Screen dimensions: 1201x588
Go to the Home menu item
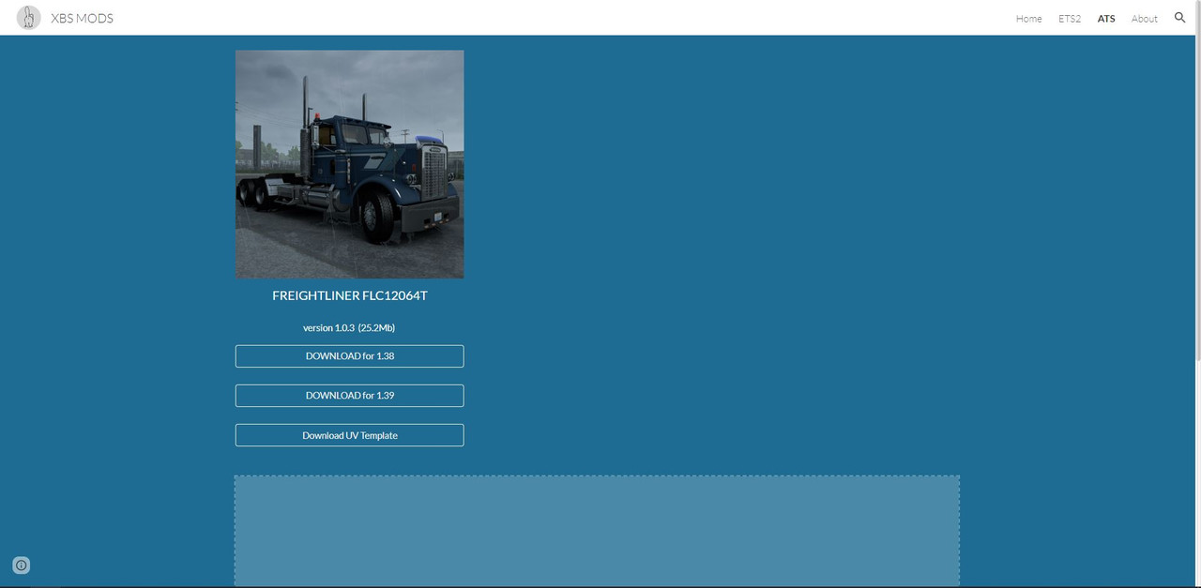click(x=1028, y=19)
